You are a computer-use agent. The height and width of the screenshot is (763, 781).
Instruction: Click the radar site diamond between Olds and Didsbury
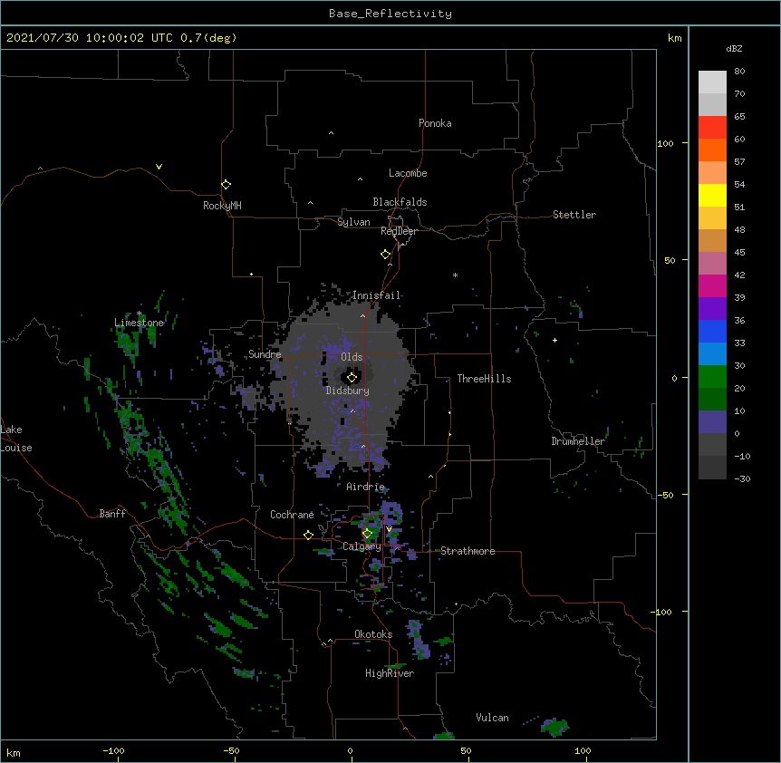(x=352, y=377)
